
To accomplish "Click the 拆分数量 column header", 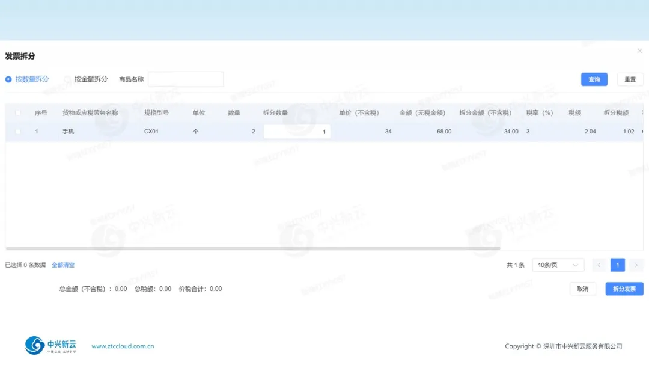I will pyautogui.click(x=275, y=112).
